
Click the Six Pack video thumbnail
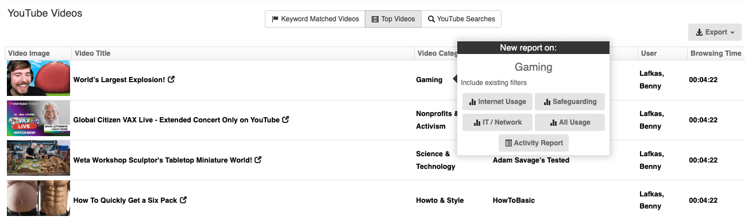point(38,199)
